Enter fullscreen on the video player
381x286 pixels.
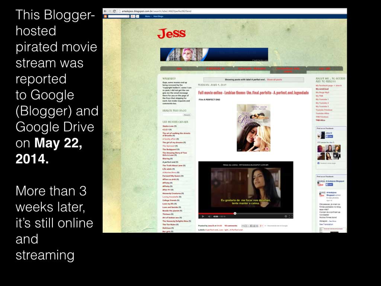click(x=290, y=216)
